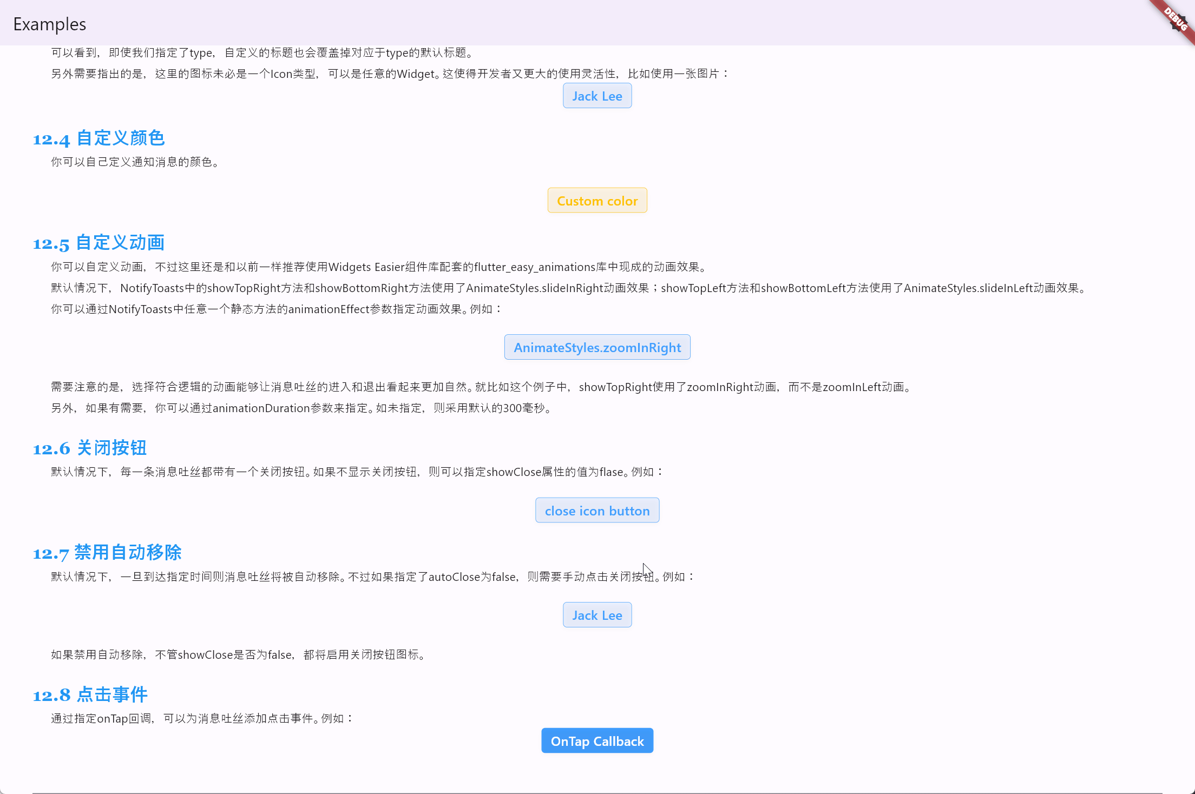Click the line saying icon can be any Widget
The image size is (1195, 794).
pyautogui.click(x=390, y=74)
